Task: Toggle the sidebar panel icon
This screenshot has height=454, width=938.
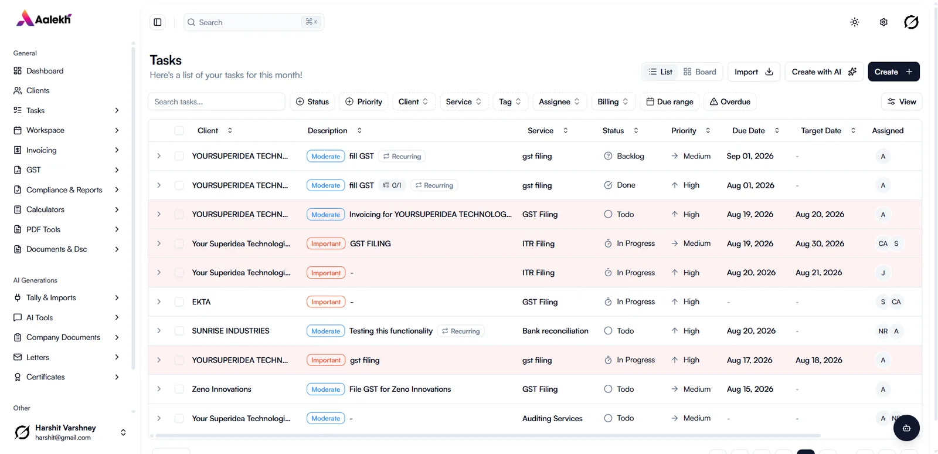Action: (158, 22)
